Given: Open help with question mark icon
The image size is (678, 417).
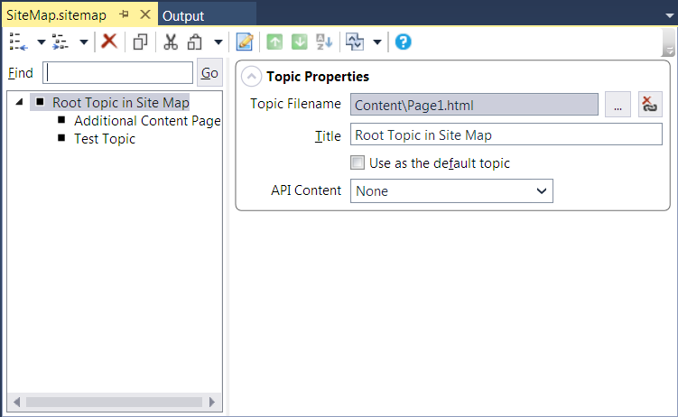Looking at the screenshot, I should [x=403, y=42].
